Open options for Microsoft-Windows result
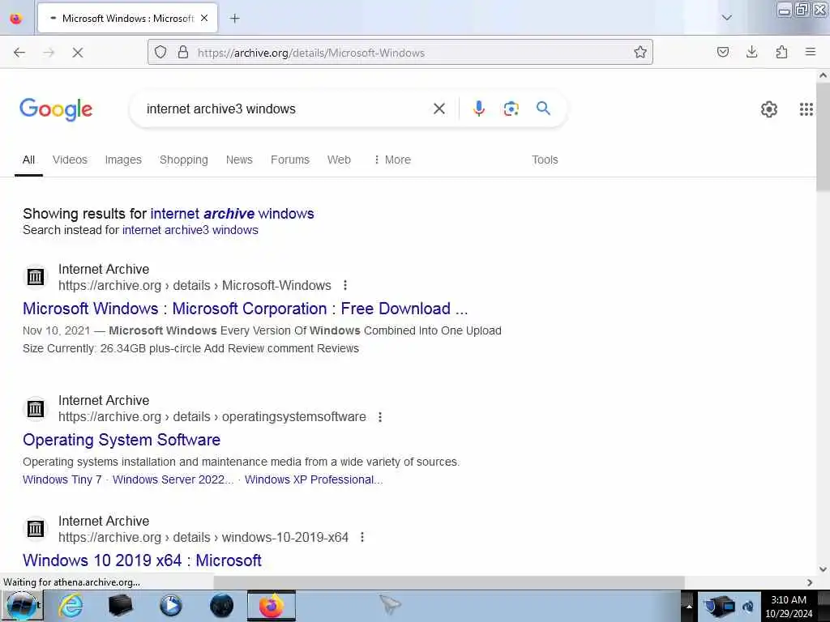Screen dimensions: 830x622 pyautogui.click(x=345, y=286)
